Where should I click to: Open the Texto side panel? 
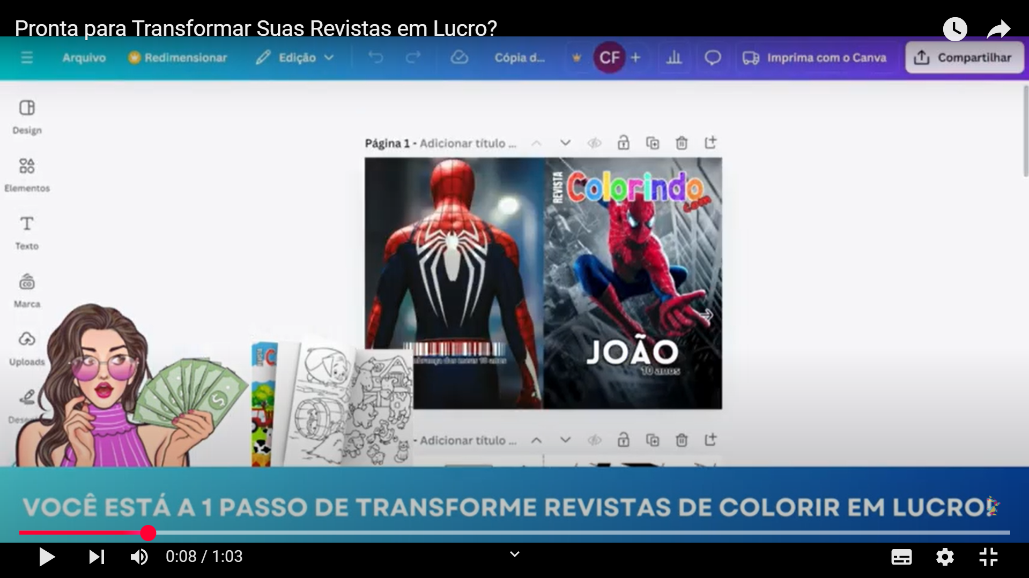click(27, 233)
